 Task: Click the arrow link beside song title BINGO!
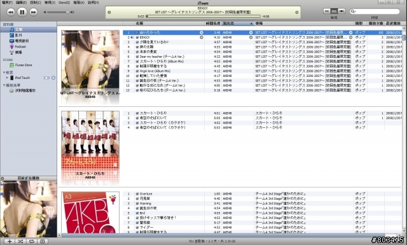(x=202, y=38)
